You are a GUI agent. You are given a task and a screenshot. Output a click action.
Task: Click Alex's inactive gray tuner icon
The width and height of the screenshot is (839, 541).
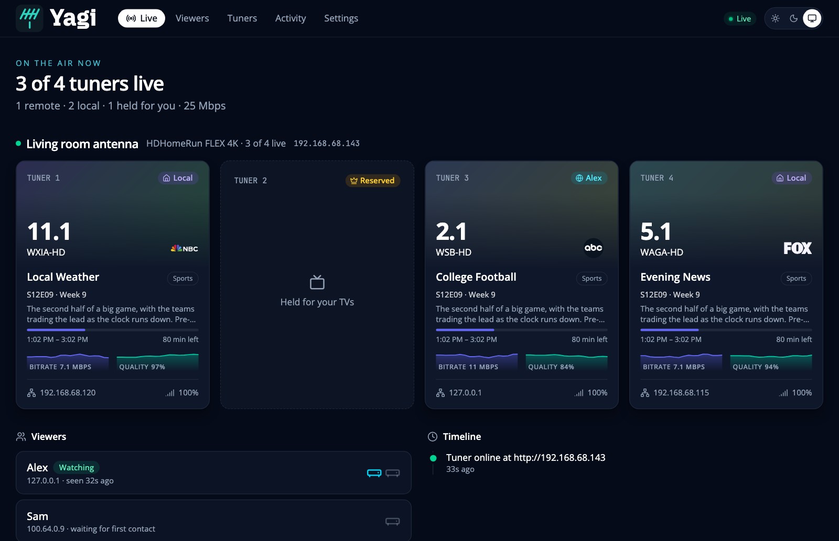(x=393, y=473)
